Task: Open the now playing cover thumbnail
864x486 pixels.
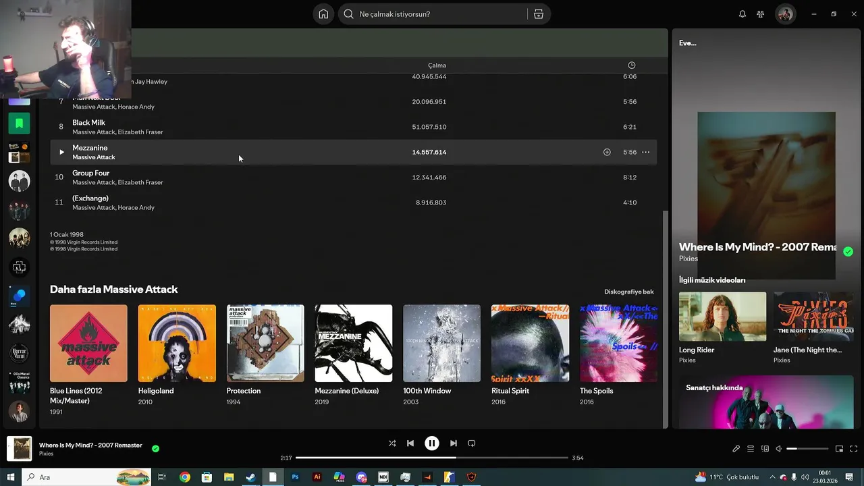Action: (19, 449)
